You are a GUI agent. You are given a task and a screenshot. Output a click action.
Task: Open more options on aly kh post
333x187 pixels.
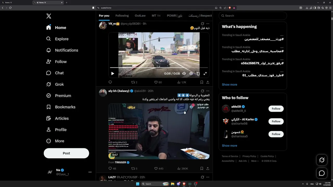(x=208, y=91)
